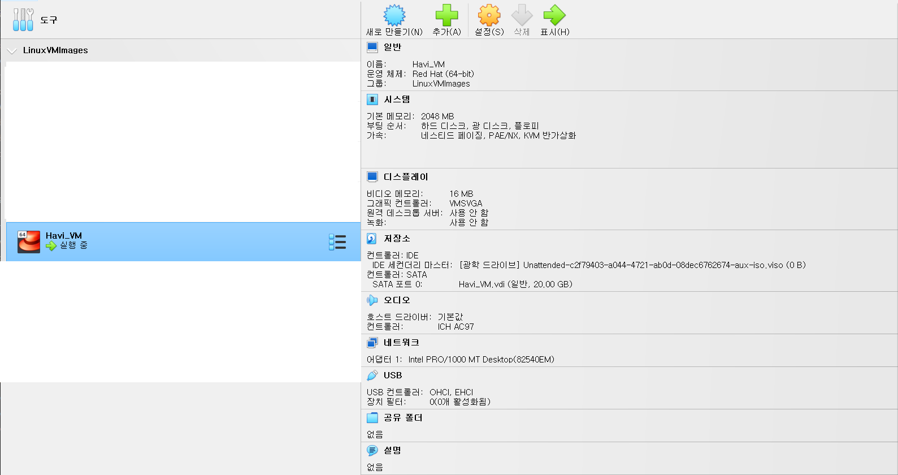Click the Havi_VM.vdi SATA port entry
The height and width of the screenshot is (475, 898).
click(515, 284)
